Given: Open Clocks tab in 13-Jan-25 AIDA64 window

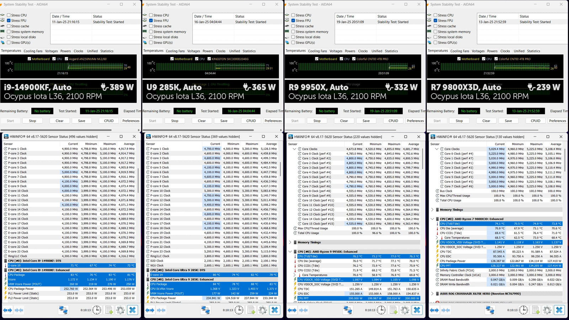Looking at the screenshot, I should pos(505,51).
